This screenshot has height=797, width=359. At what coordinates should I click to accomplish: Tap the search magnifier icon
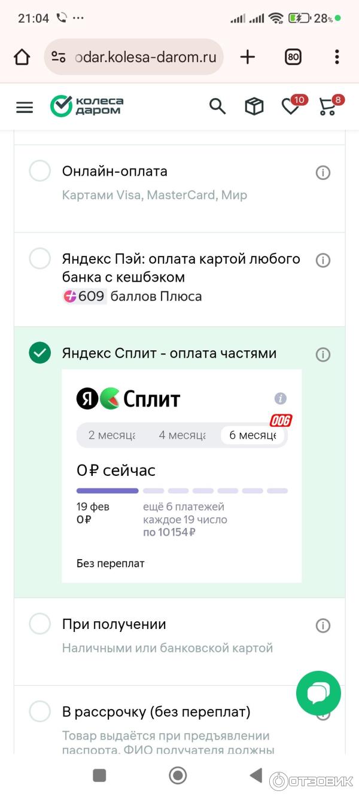pyautogui.click(x=217, y=106)
